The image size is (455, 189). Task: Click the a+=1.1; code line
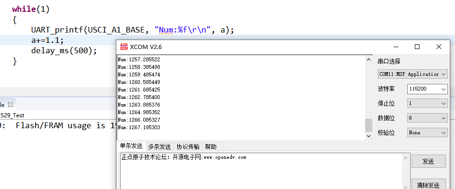[47, 41]
